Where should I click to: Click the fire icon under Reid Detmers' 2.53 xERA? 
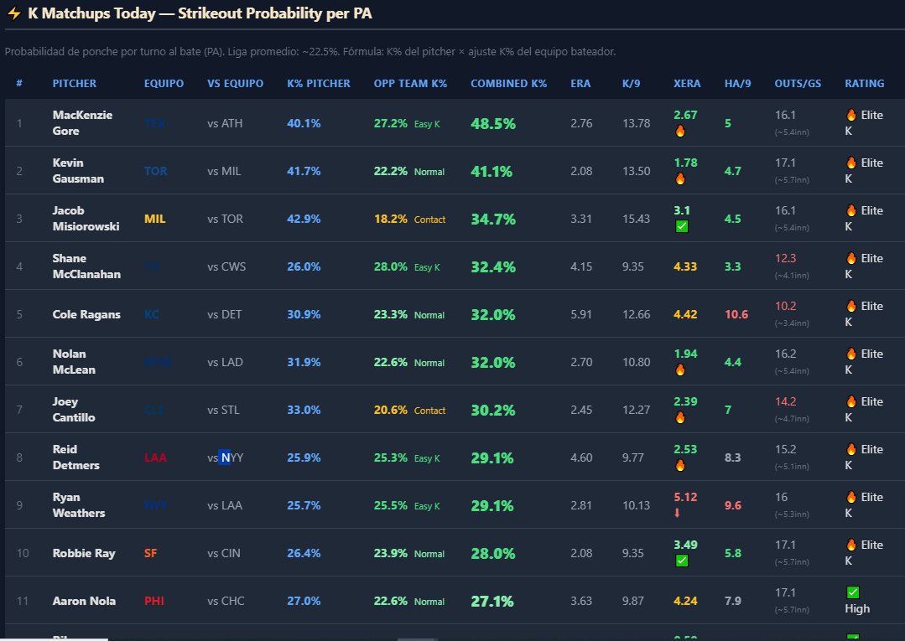(x=680, y=466)
